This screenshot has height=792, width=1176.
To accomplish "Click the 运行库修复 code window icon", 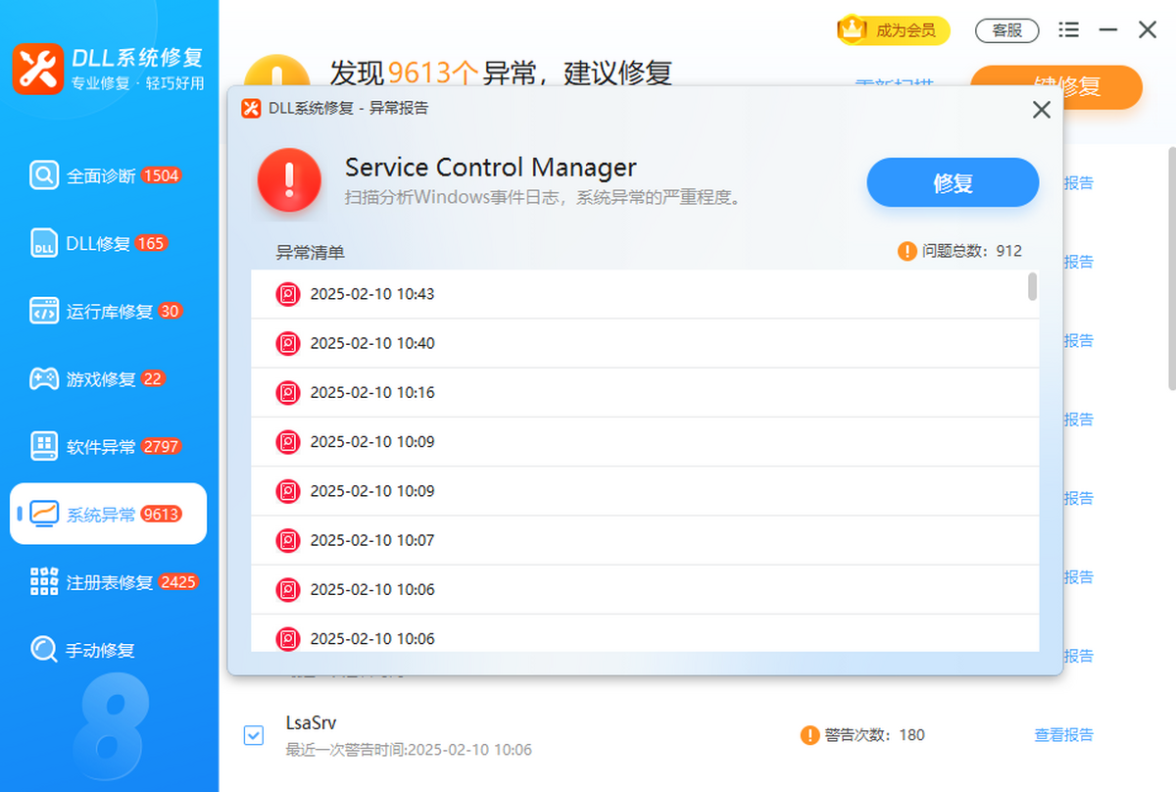I will [44, 311].
